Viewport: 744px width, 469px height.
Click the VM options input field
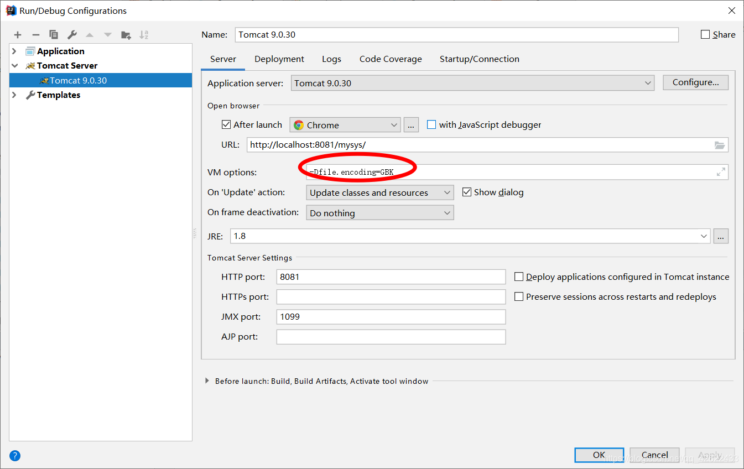517,172
